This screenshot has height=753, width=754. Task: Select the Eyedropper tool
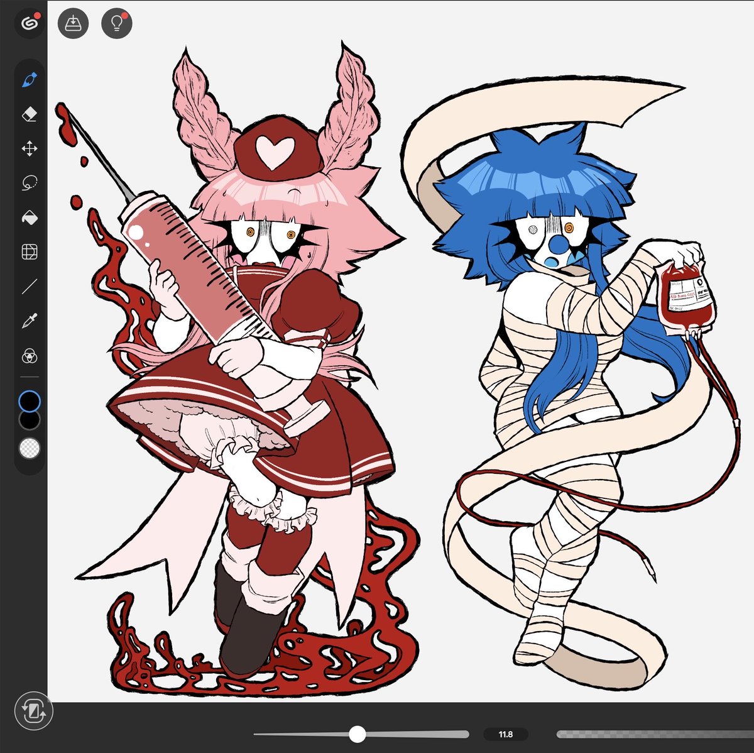tap(30, 322)
